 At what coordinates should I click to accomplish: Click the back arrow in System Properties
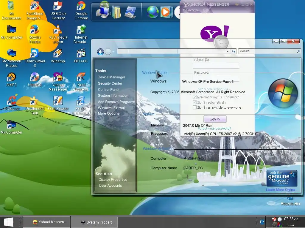(100, 52)
